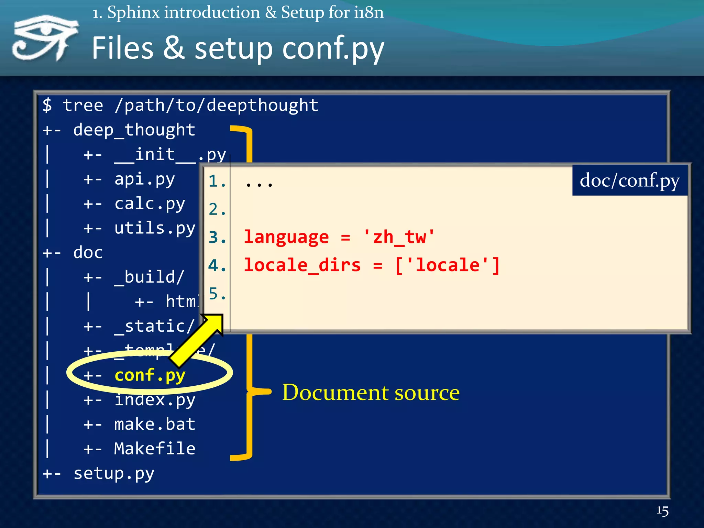Select the setup.py file row

point(98,474)
